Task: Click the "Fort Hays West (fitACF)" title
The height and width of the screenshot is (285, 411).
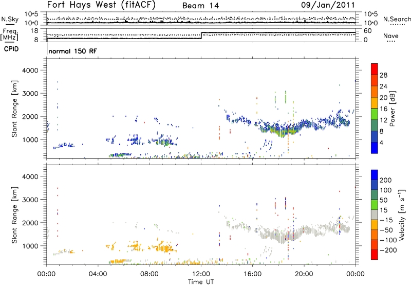Action: coord(101,5)
